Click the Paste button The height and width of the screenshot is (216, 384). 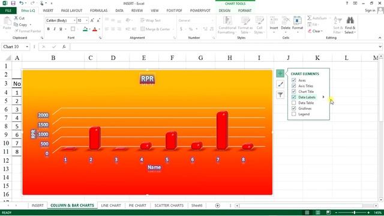pyautogui.click(x=7, y=24)
